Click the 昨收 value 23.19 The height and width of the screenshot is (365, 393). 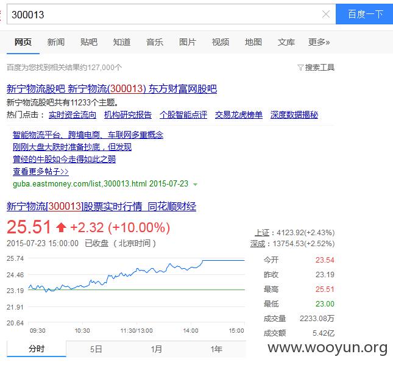[x=325, y=275]
